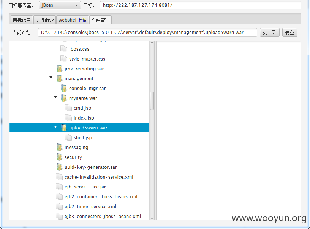
Task: Open the JBoss target server dropdown
Action: coord(60,5)
